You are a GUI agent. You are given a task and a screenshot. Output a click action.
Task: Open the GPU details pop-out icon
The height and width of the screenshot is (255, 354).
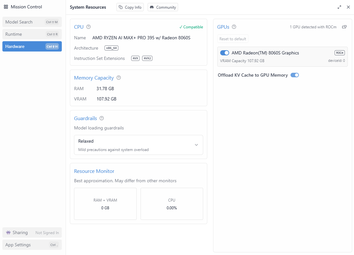(344, 27)
